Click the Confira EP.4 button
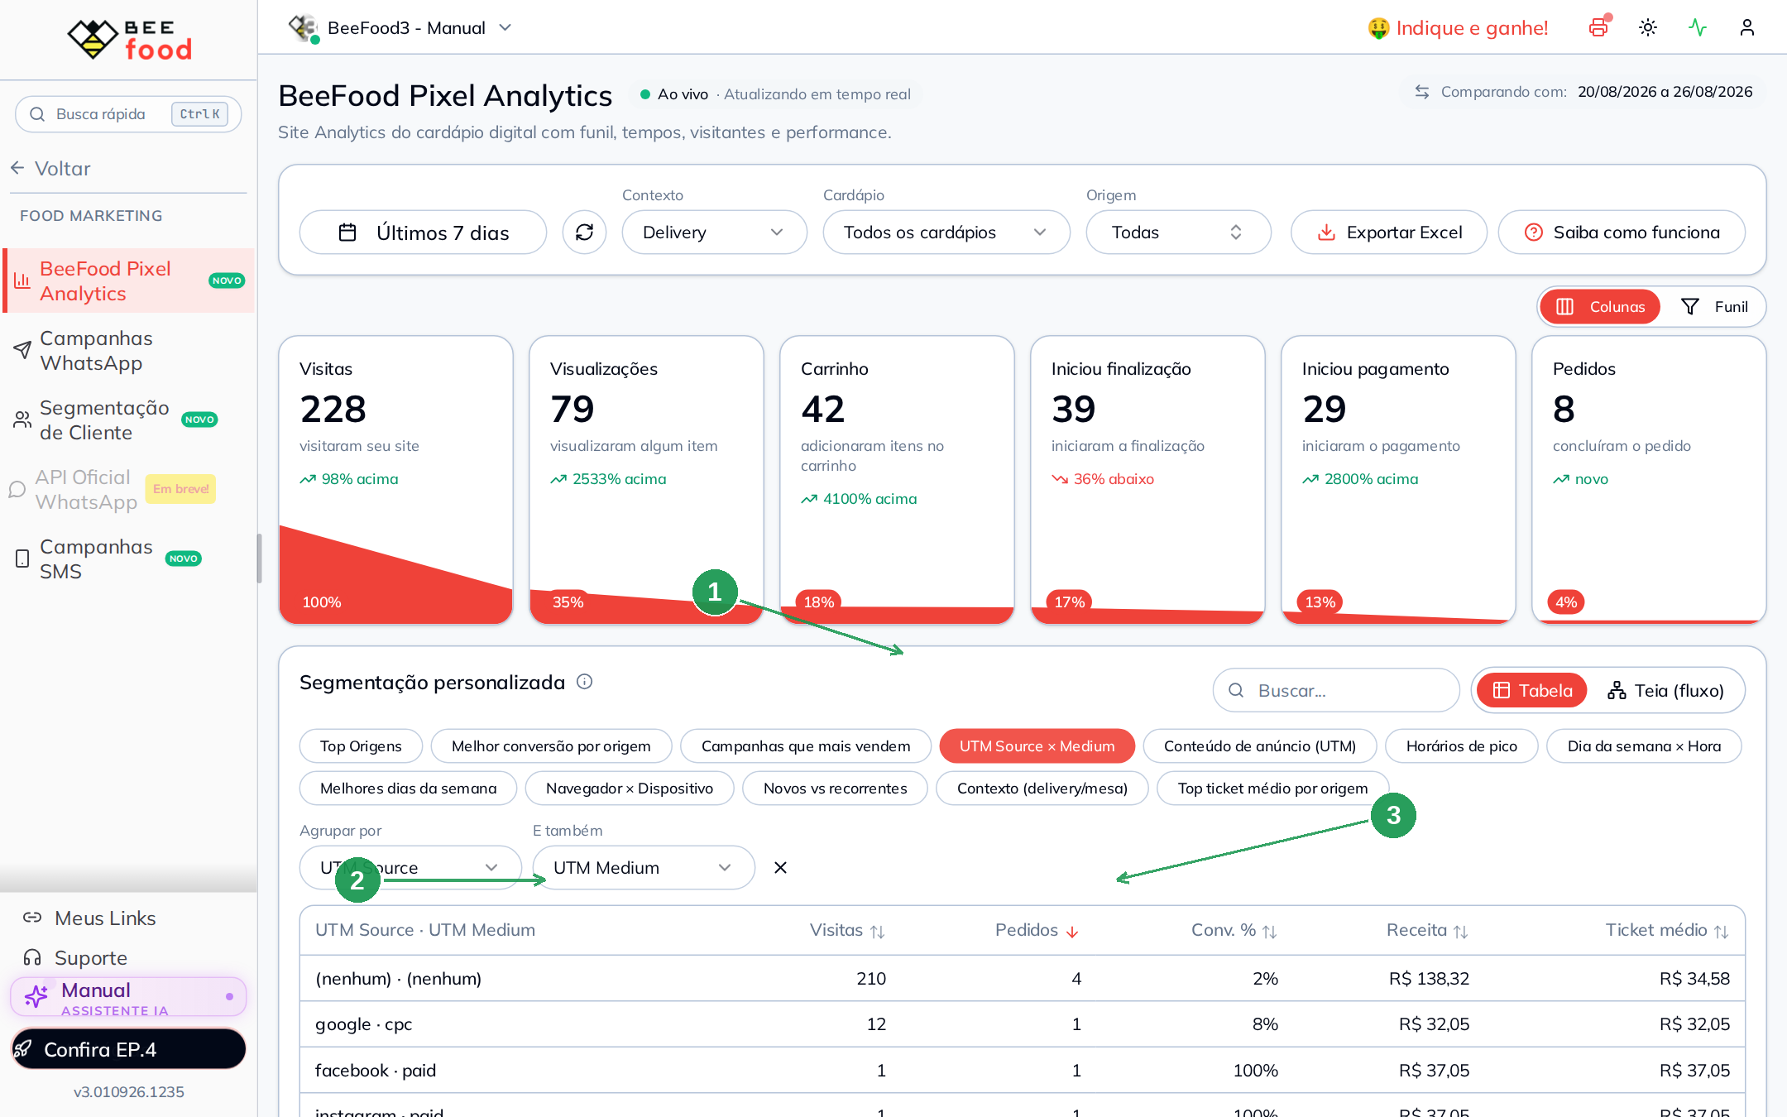The image size is (1787, 1117). [128, 1049]
